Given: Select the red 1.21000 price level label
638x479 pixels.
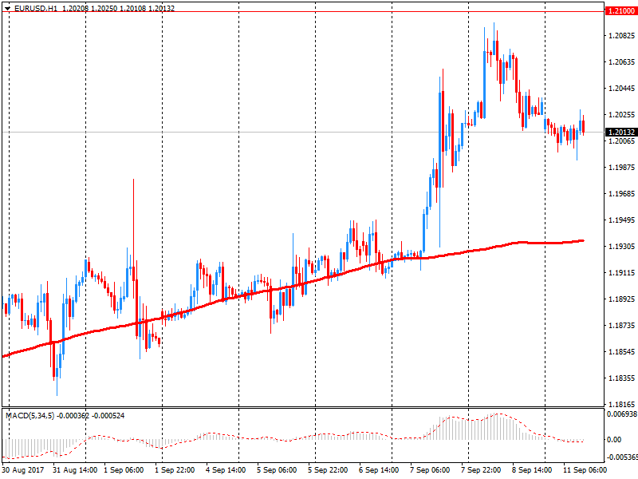Looking at the screenshot, I should tap(621, 11).
